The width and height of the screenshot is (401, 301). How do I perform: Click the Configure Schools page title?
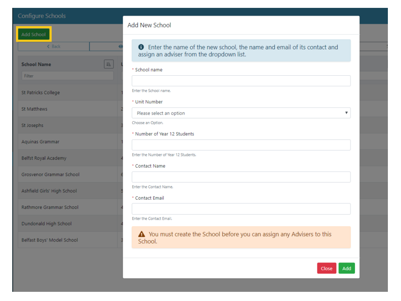tap(42, 16)
